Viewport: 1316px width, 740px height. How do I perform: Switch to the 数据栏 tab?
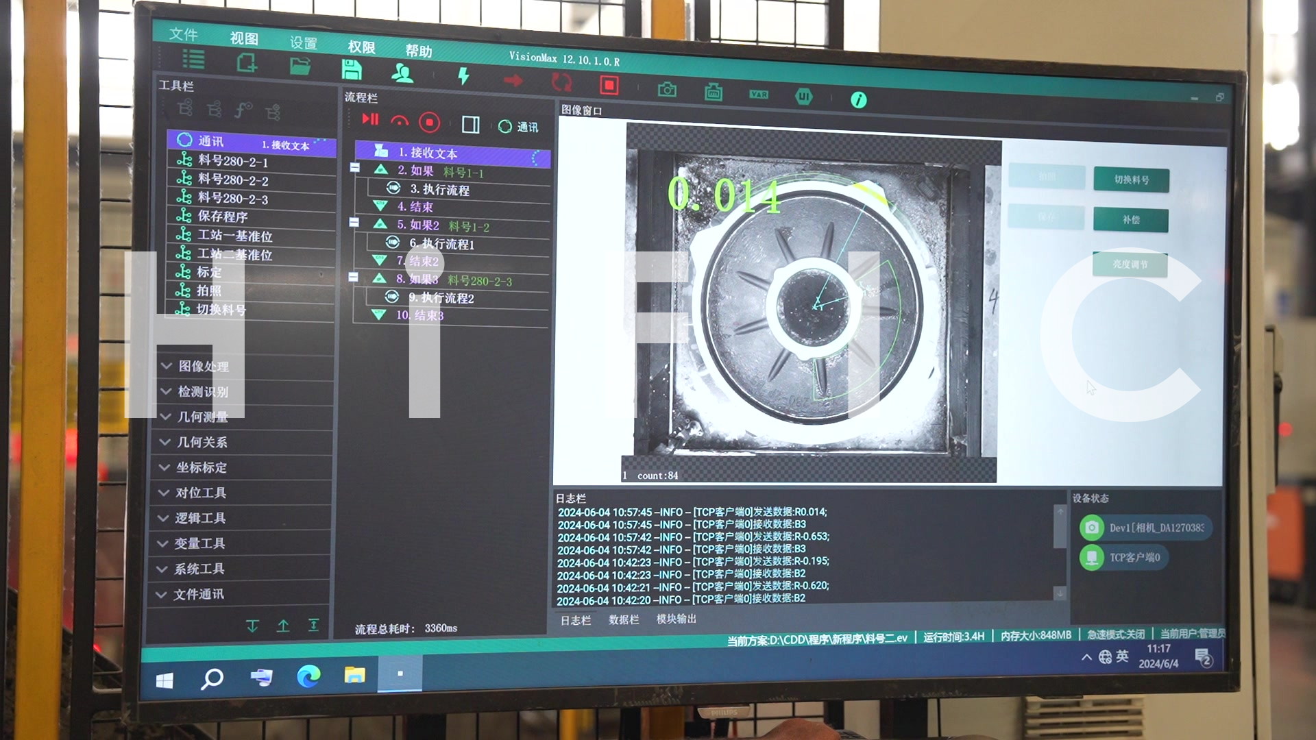[x=624, y=619]
